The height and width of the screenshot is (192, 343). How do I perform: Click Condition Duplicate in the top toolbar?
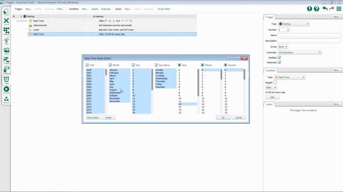coord(106,9)
